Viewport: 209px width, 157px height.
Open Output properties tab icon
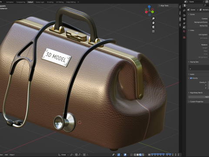point(184,19)
